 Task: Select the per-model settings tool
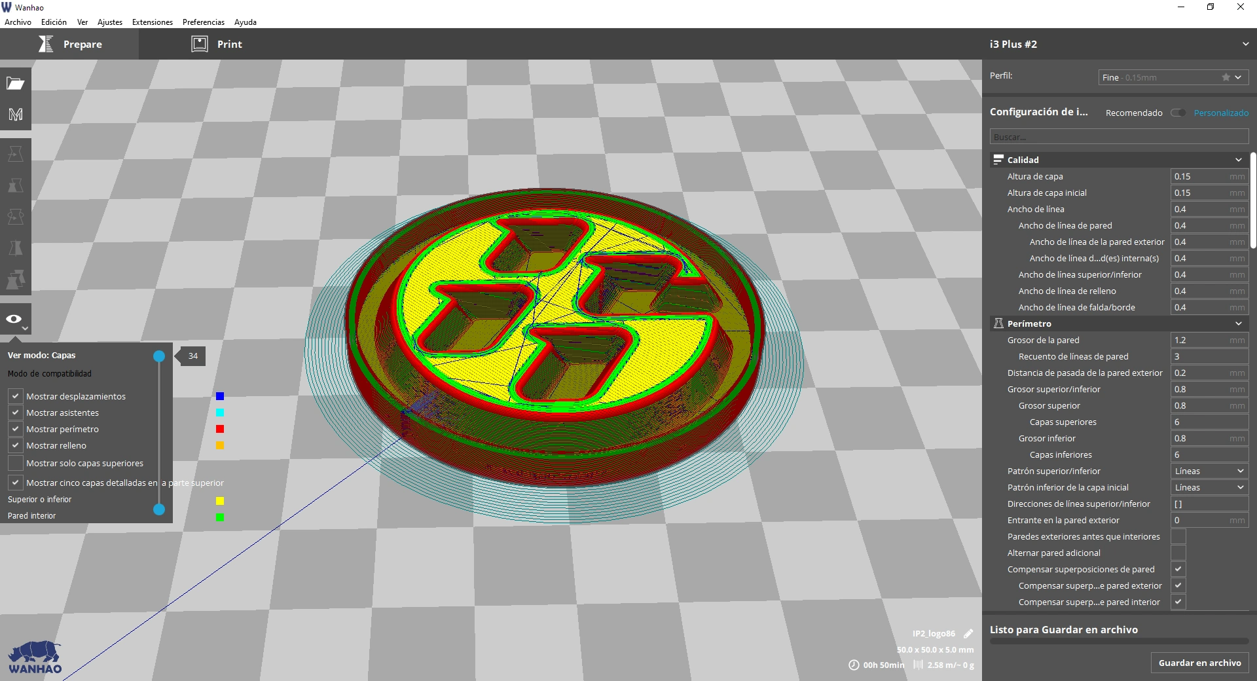point(16,280)
